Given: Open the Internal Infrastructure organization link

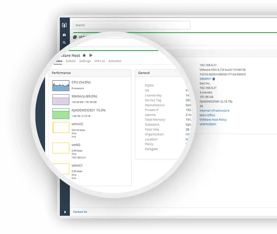Looking at the screenshot, I should 214,110.
